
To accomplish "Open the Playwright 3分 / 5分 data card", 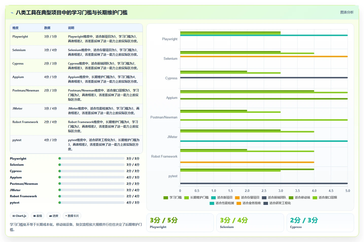I will pos(180,223).
